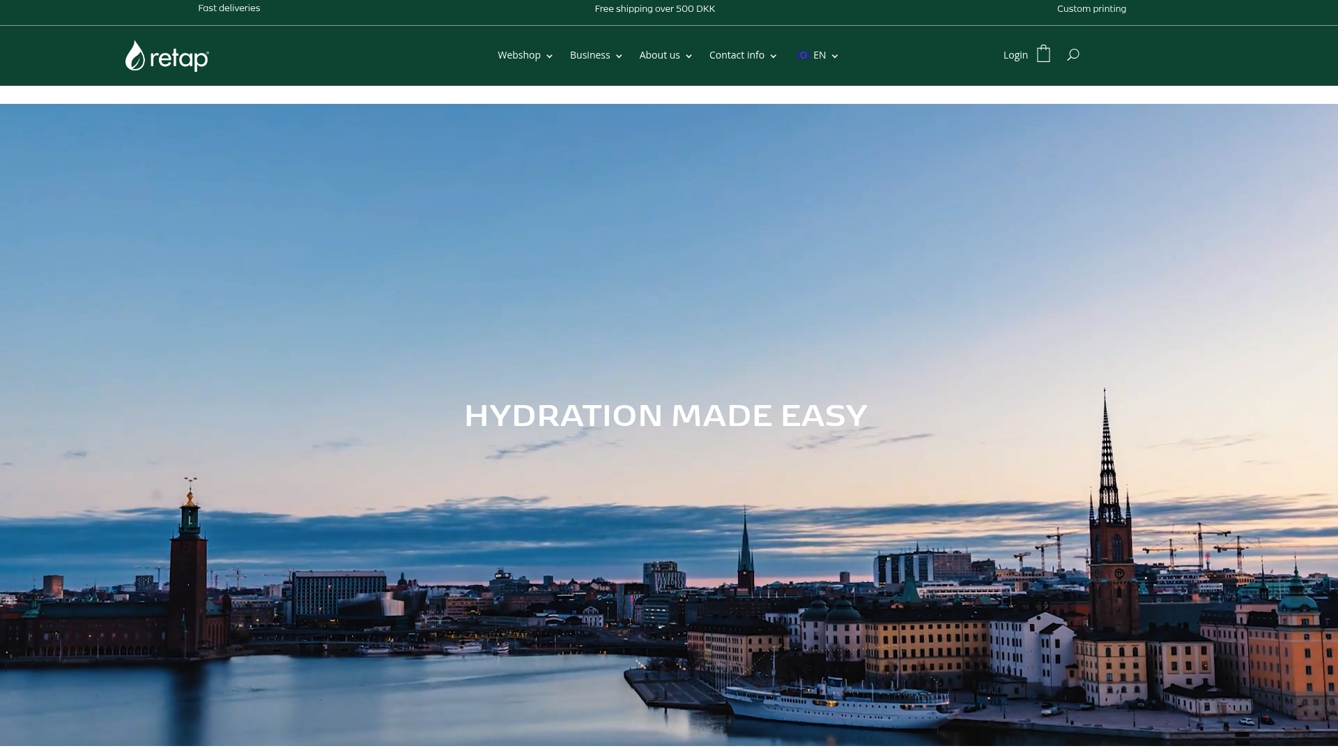The width and height of the screenshot is (1338, 753).
Task: Expand the Contact info chevron
Action: point(774,56)
